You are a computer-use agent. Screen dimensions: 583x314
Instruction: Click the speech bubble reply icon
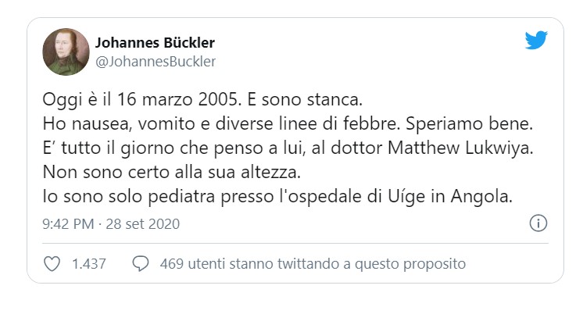click(141, 264)
